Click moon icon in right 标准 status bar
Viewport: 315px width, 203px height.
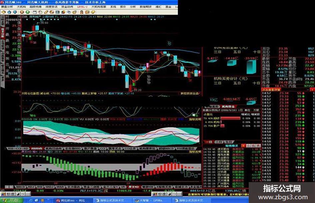tap(169, 194)
